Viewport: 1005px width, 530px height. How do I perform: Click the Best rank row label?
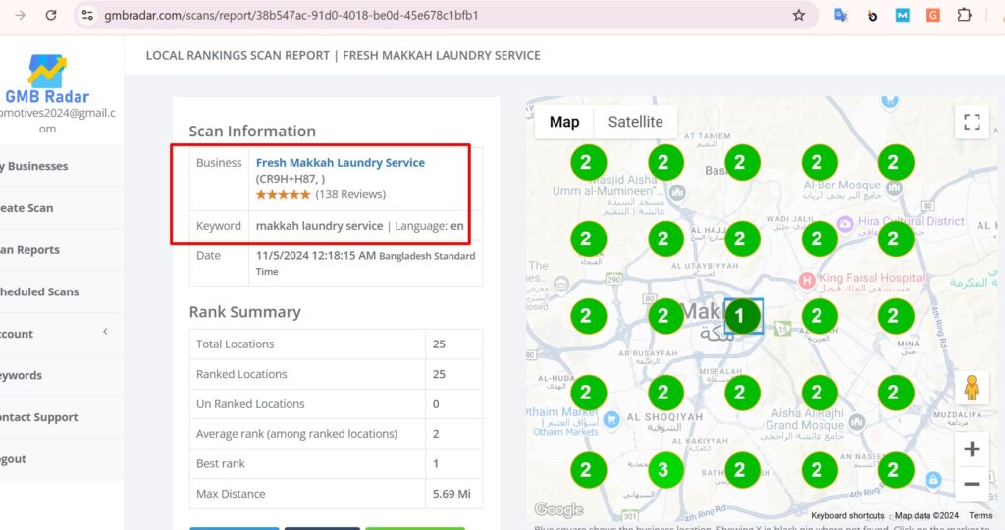click(221, 463)
